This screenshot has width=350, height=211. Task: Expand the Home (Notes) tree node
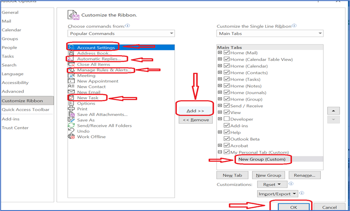[220, 85]
